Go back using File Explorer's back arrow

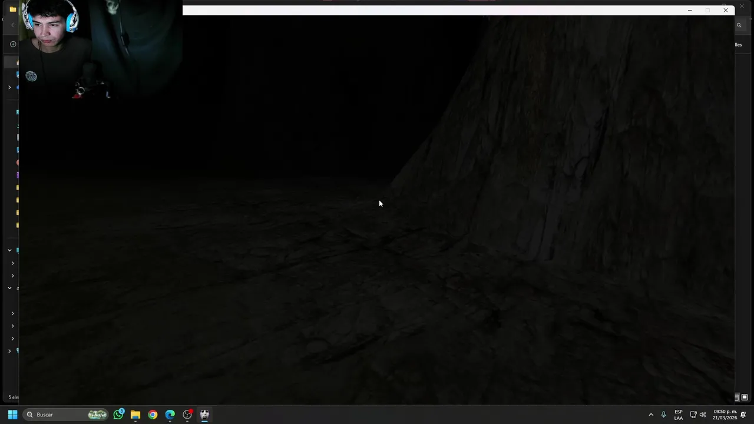[13, 25]
